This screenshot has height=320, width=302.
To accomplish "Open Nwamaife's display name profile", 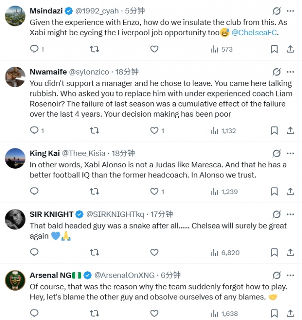I will point(48,72).
